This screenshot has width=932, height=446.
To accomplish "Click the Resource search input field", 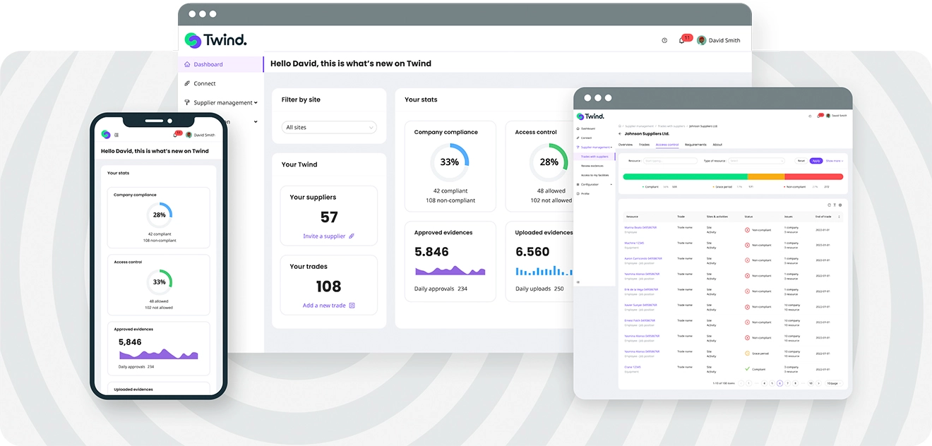I will tap(669, 161).
